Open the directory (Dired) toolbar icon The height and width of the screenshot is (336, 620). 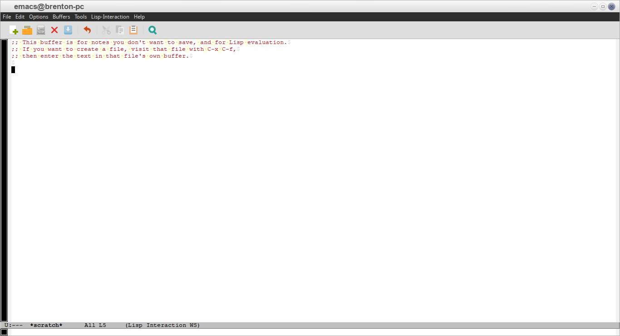tap(41, 30)
